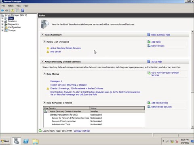194x145 pixels.
Task: Click the vertical scrollbar down arrow
Action: pos(192,127)
